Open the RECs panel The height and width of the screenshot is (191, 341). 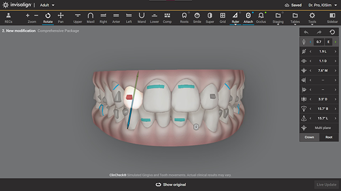point(8,18)
